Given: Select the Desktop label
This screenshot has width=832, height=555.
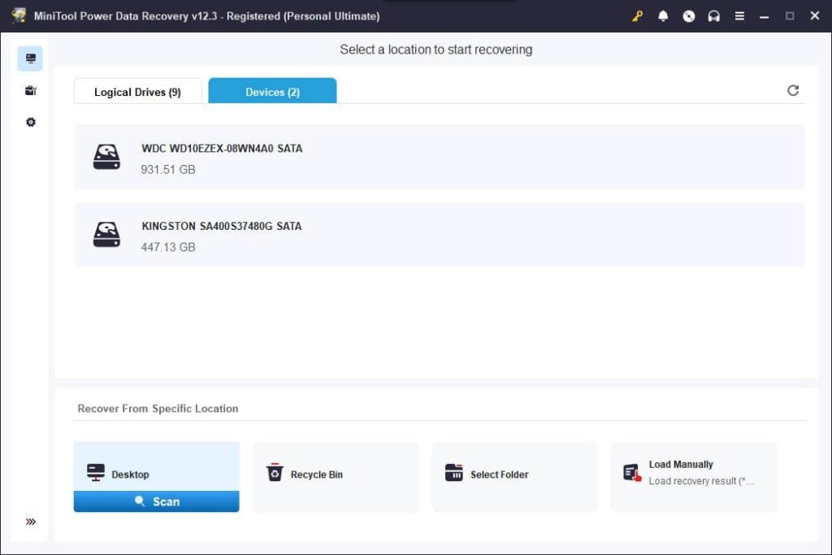Looking at the screenshot, I should tap(130, 475).
